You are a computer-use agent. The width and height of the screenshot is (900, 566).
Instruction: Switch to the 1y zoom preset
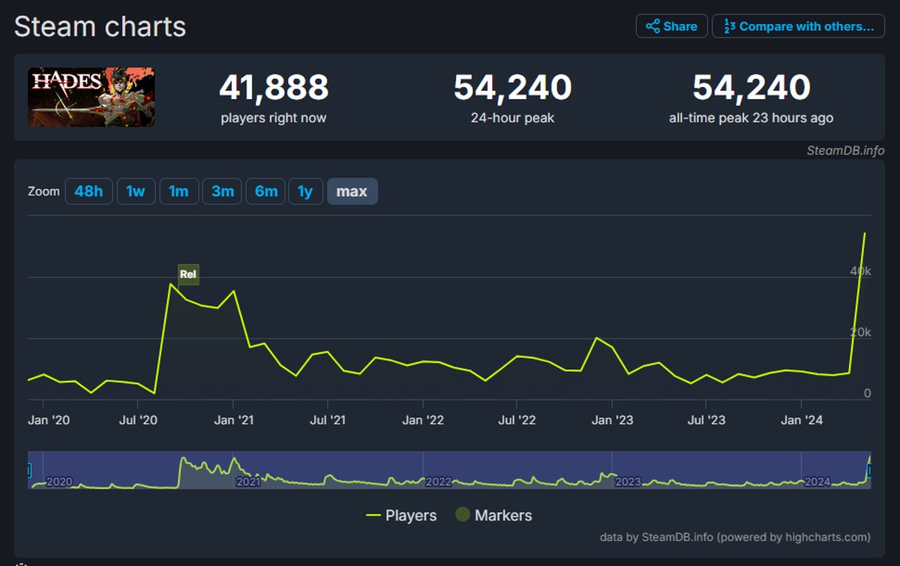pyautogui.click(x=305, y=191)
